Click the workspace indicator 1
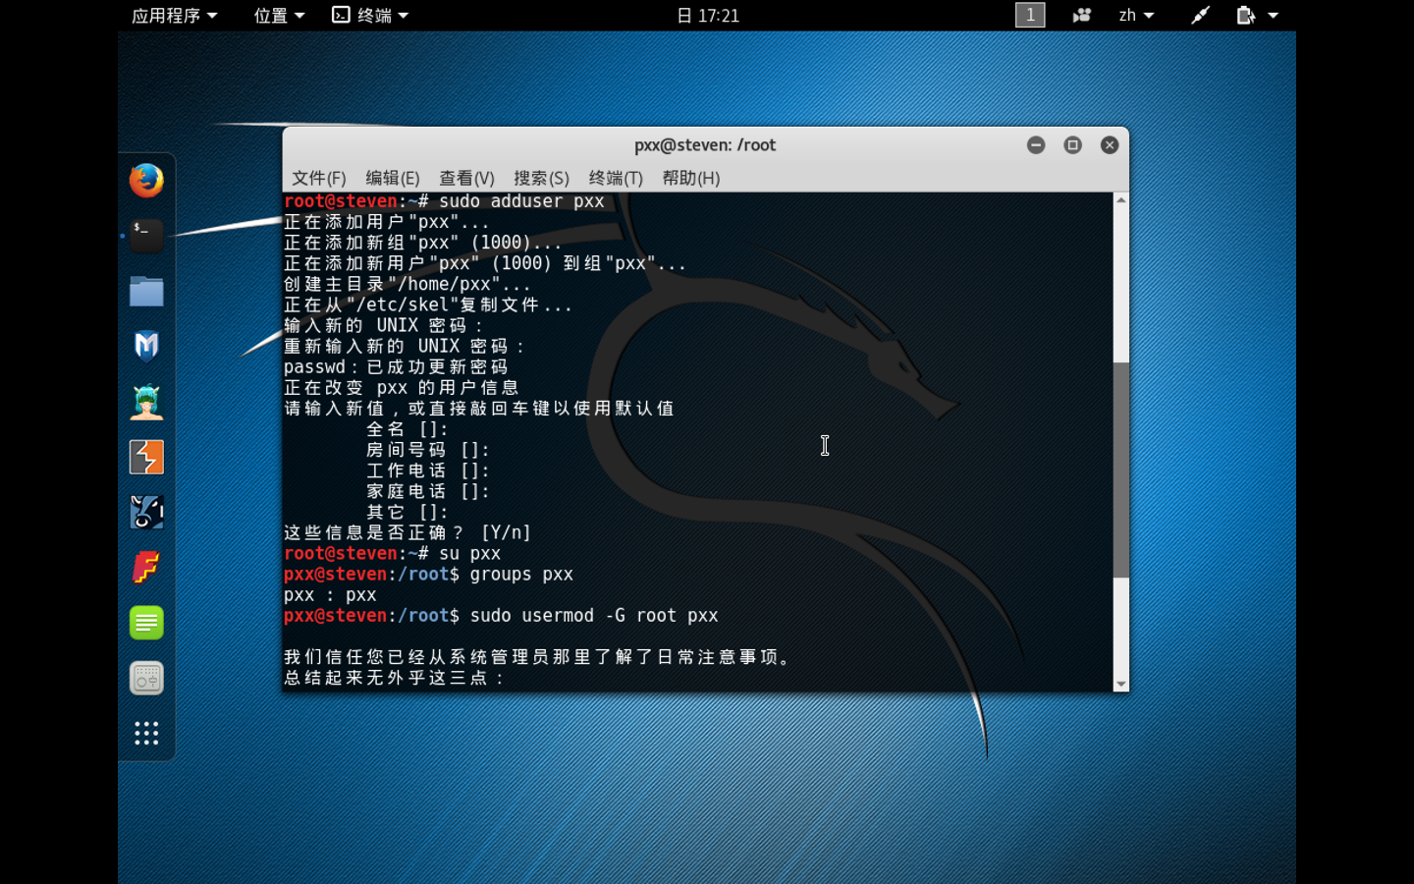This screenshot has height=884, width=1414. click(1030, 15)
